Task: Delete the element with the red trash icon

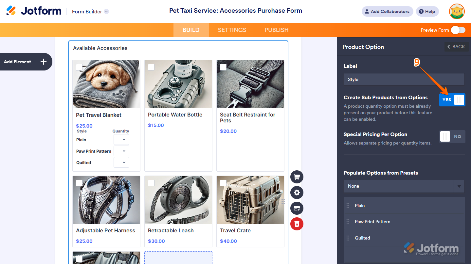Action: pyautogui.click(x=297, y=224)
